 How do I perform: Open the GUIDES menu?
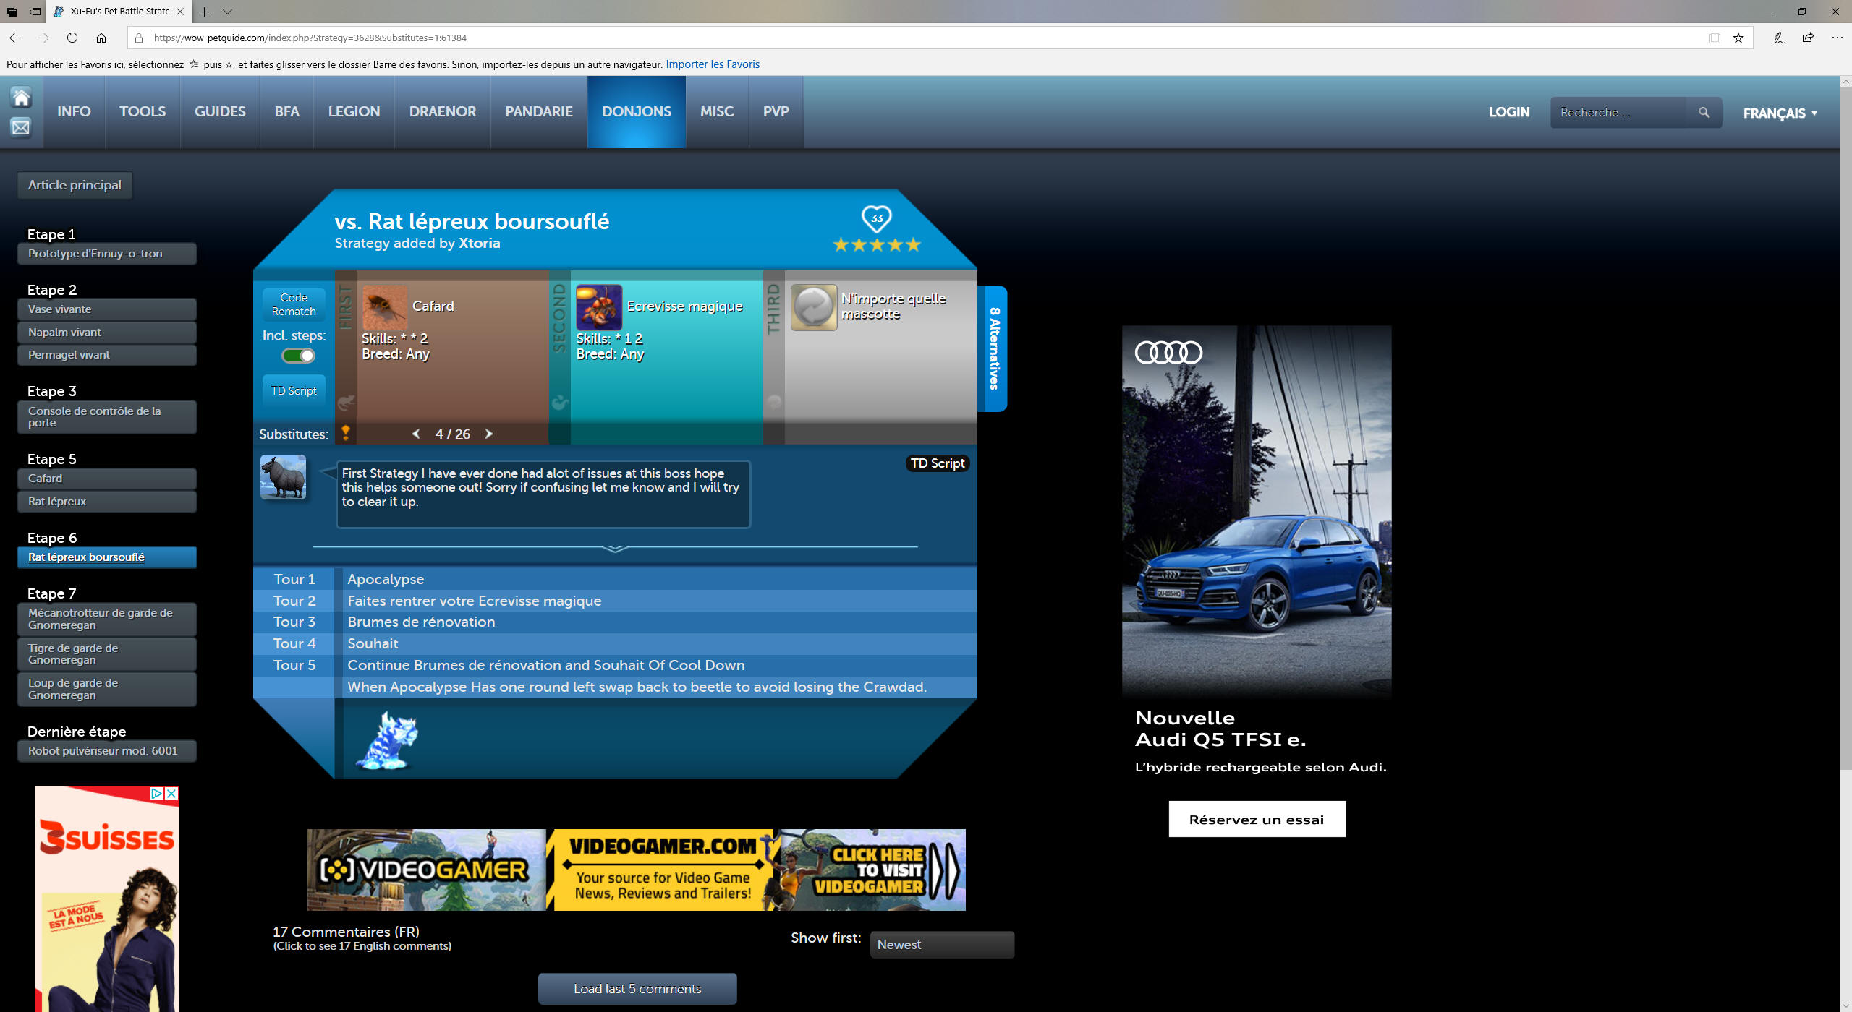220,112
